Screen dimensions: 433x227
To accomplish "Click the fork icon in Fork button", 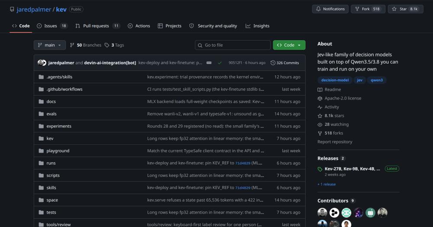I will point(357,9).
